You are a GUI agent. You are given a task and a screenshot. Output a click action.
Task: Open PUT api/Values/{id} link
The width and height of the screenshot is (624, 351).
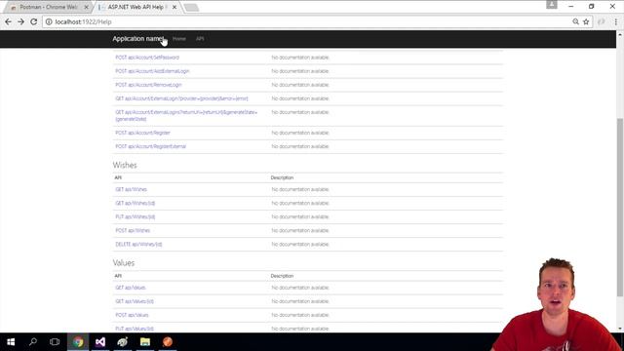(x=135, y=329)
